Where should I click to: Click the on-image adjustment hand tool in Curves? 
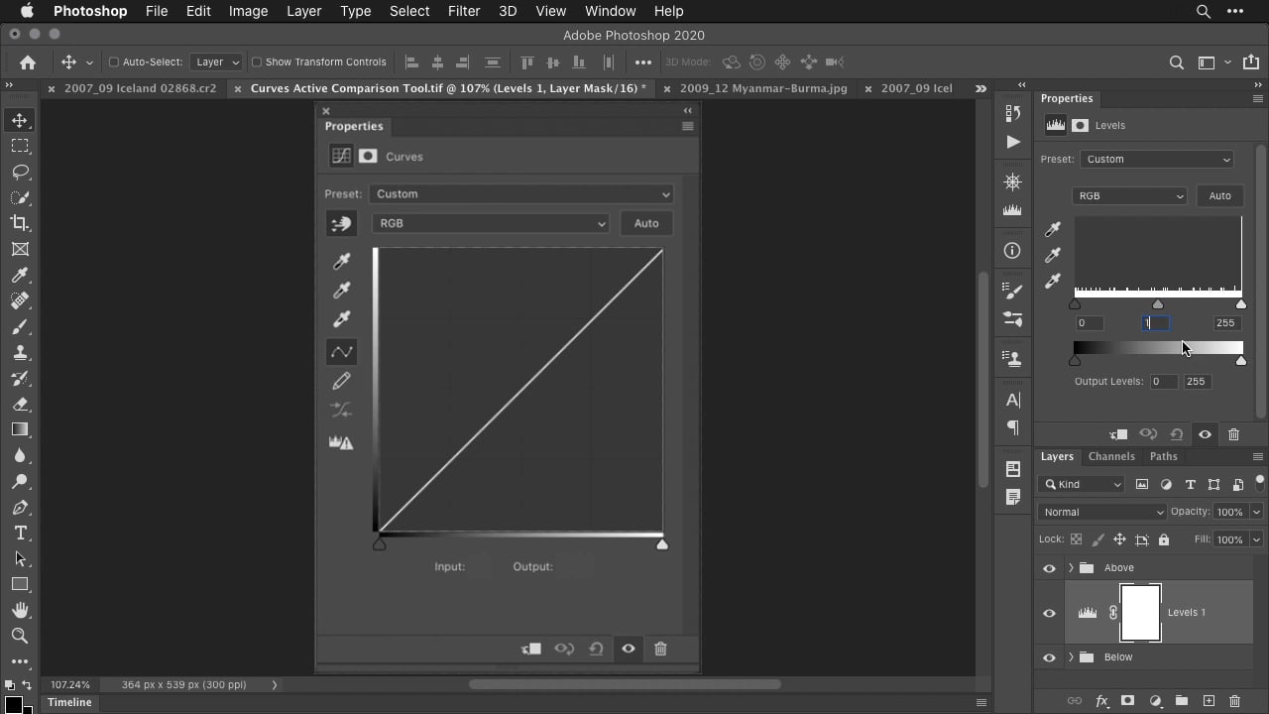(x=341, y=223)
